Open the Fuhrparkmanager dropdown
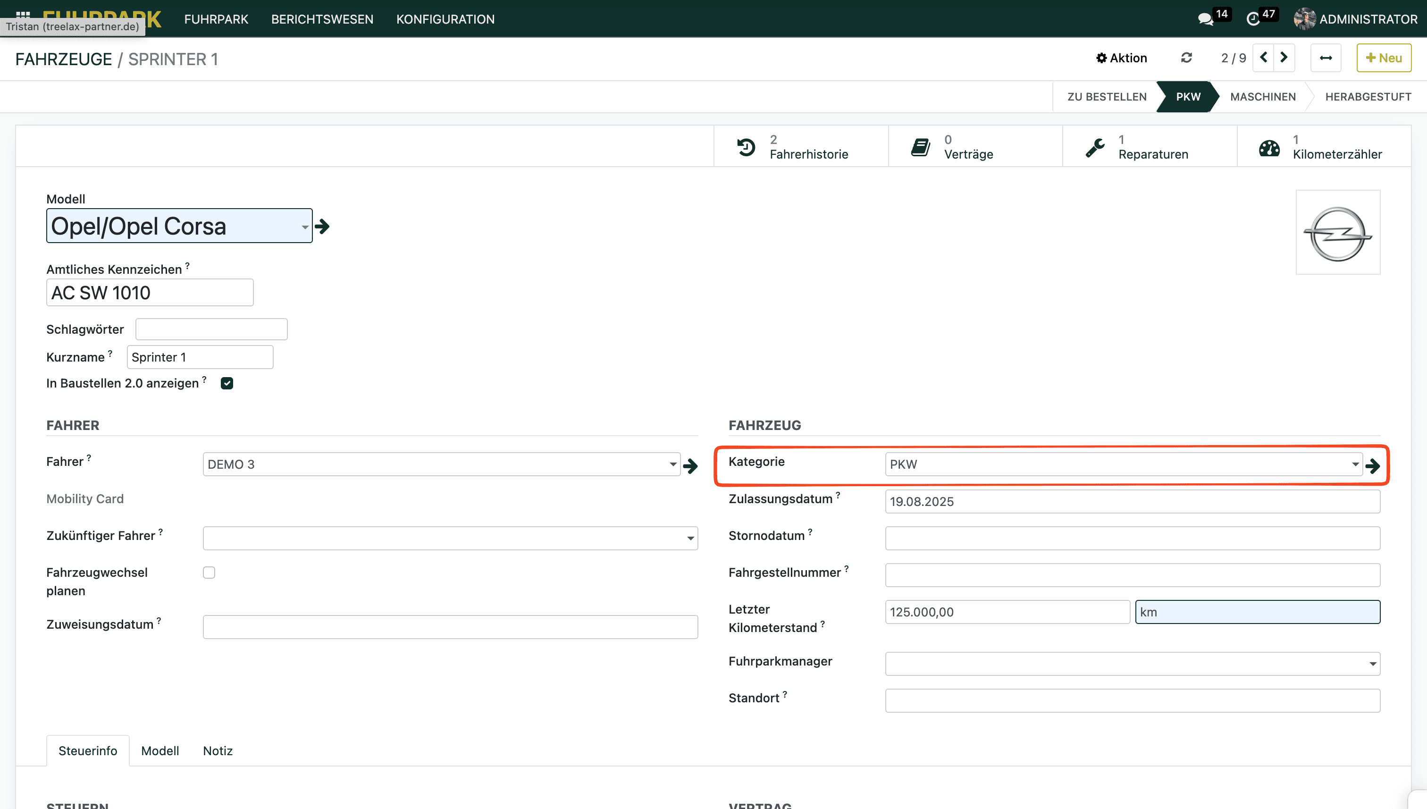1427x809 pixels. 1372,664
